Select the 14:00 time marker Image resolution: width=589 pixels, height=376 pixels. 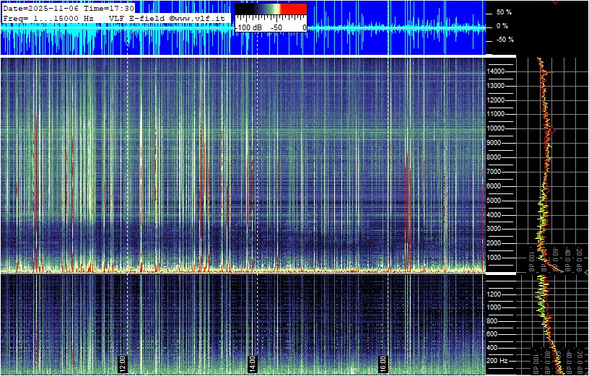coord(252,362)
